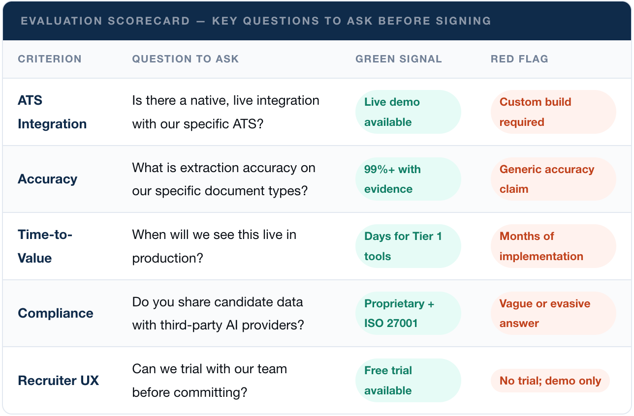Select the Accuracy criterion label
Image resolution: width=634 pixels, height=416 pixels.
pyautogui.click(x=47, y=179)
